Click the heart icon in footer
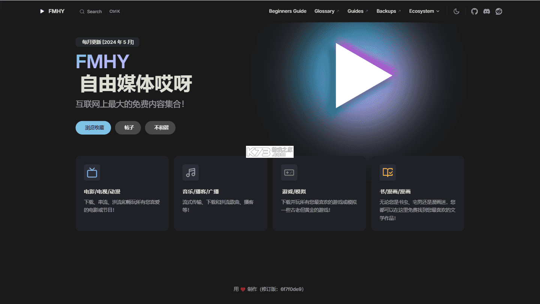540x304 pixels. click(243, 289)
